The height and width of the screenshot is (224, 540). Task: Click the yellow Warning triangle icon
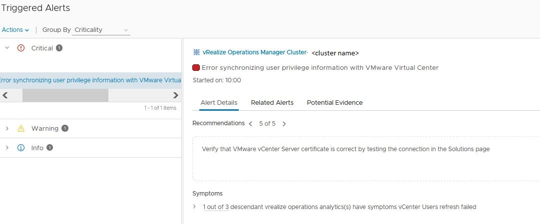pyautogui.click(x=21, y=128)
